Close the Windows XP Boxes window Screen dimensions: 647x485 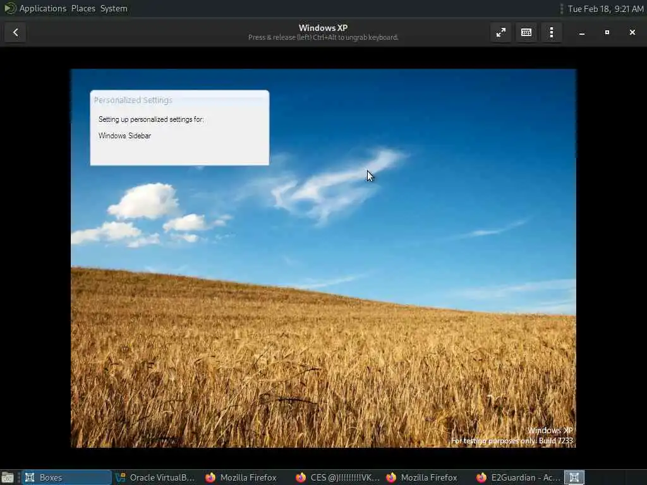[632, 32]
